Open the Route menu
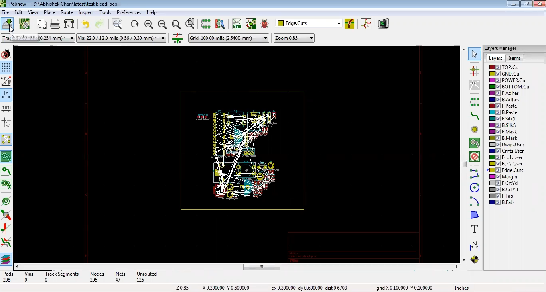The image size is (546, 292). (x=67, y=12)
